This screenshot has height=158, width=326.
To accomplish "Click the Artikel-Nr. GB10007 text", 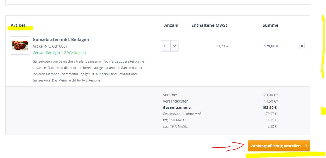I will pos(50,46).
